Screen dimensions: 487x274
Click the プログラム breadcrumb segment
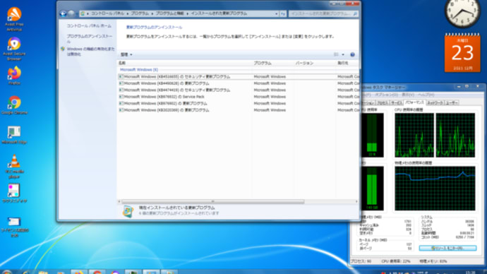(140, 13)
